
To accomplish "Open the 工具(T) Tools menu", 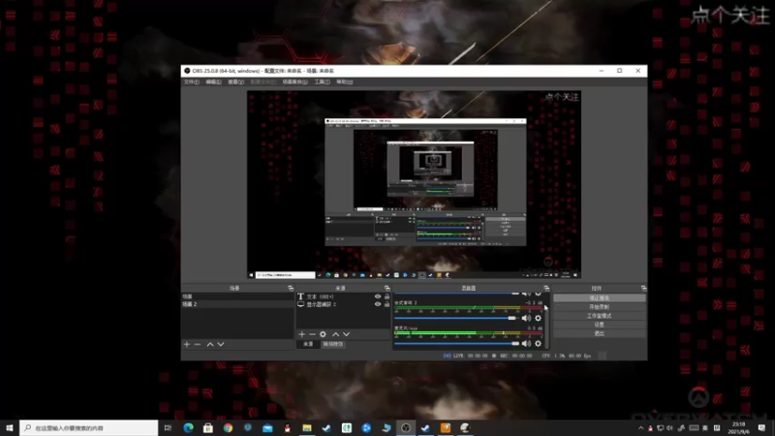I will pyautogui.click(x=323, y=82).
